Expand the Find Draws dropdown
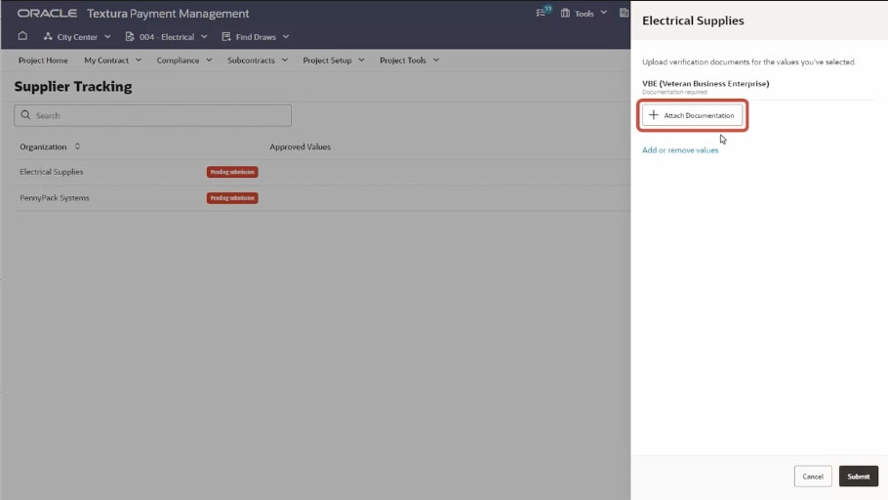 [x=286, y=37]
